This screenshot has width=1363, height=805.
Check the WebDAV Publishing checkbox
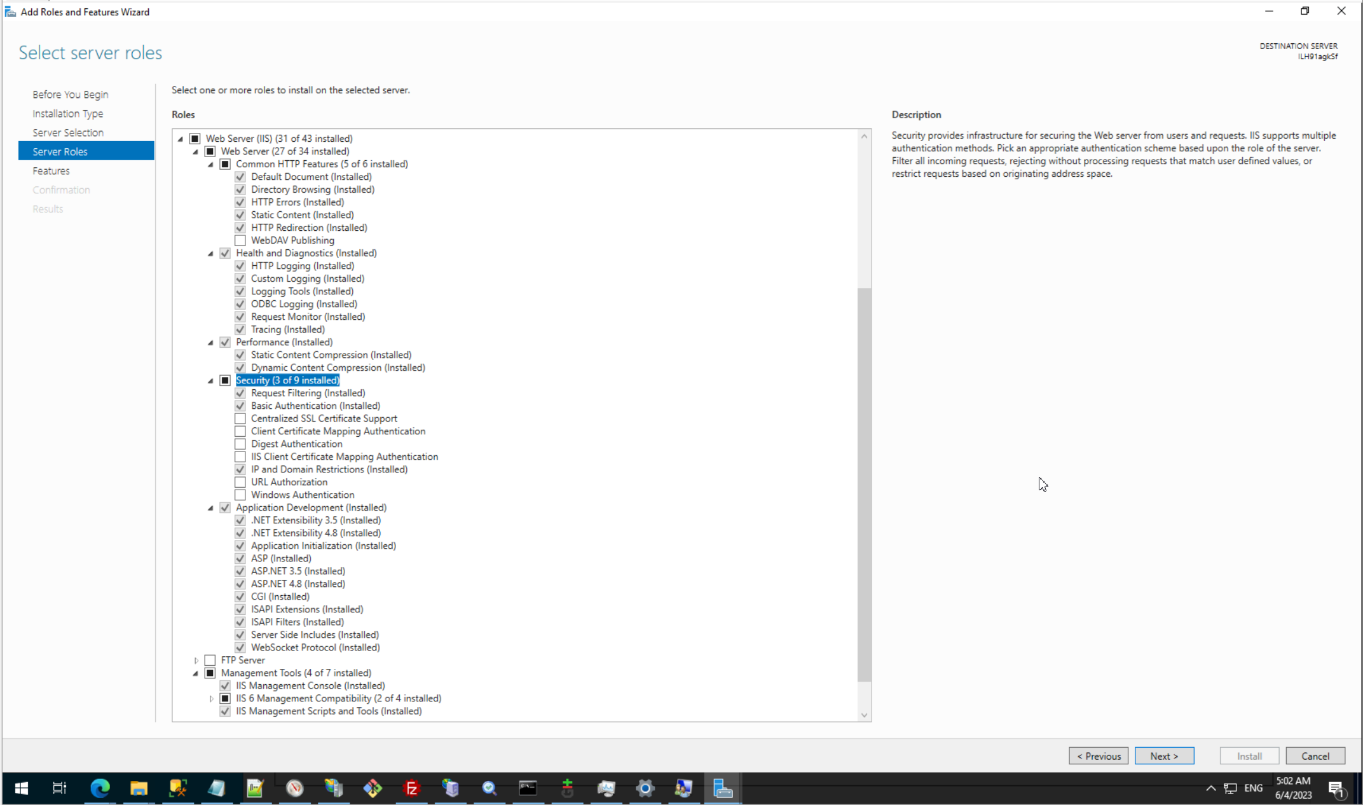240,240
